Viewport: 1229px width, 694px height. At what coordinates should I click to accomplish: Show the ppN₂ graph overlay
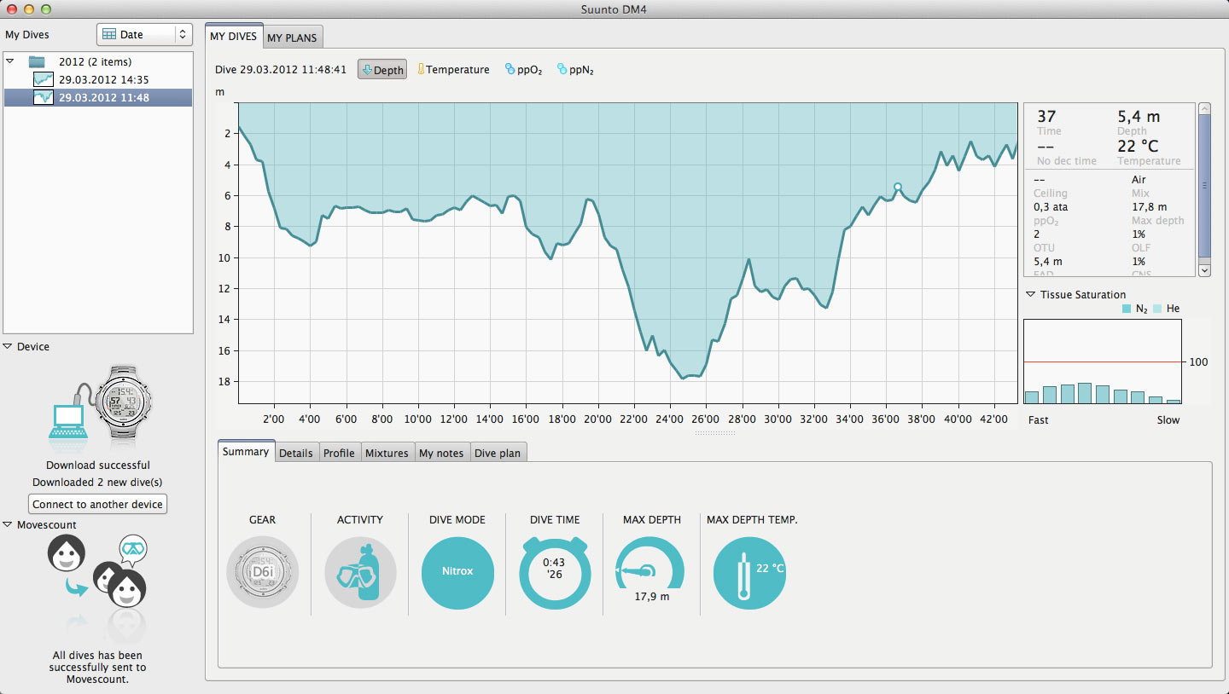(x=575, y=70)
